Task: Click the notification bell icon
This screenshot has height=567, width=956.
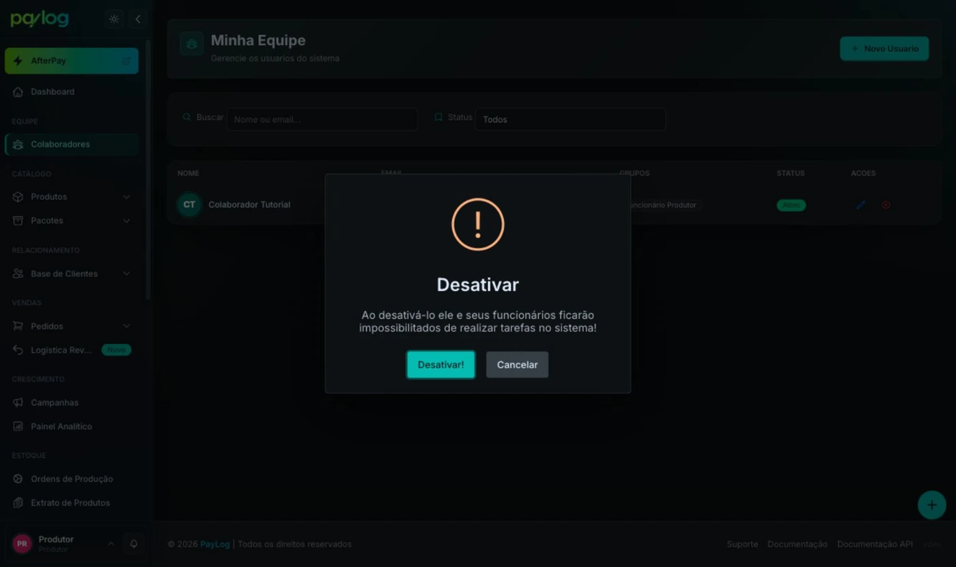Action: click(134, 544)
